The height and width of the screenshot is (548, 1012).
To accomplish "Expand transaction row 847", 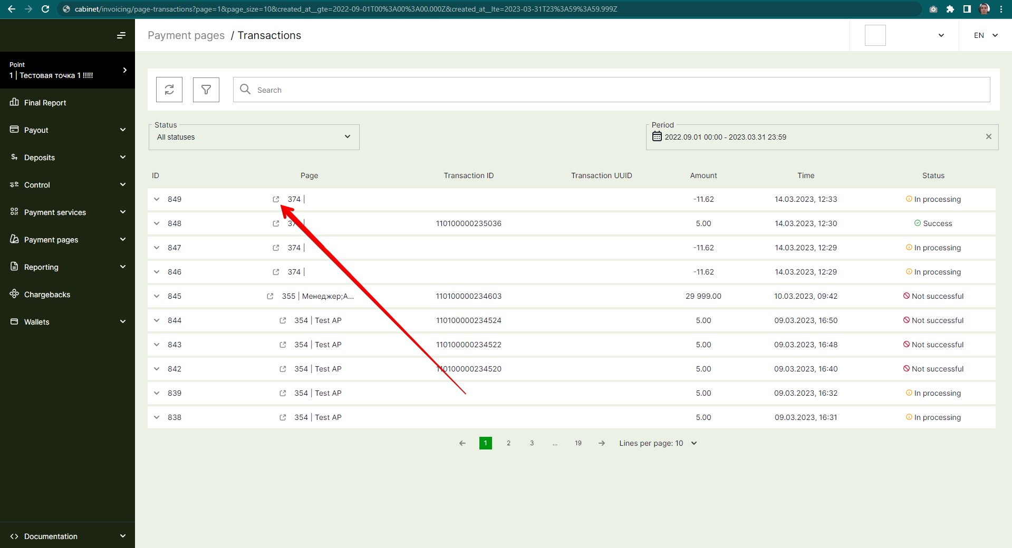I will pos(157,248).
